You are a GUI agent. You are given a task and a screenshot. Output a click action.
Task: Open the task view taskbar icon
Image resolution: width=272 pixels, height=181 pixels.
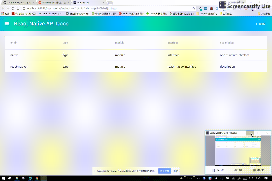[x=10, y=178]
